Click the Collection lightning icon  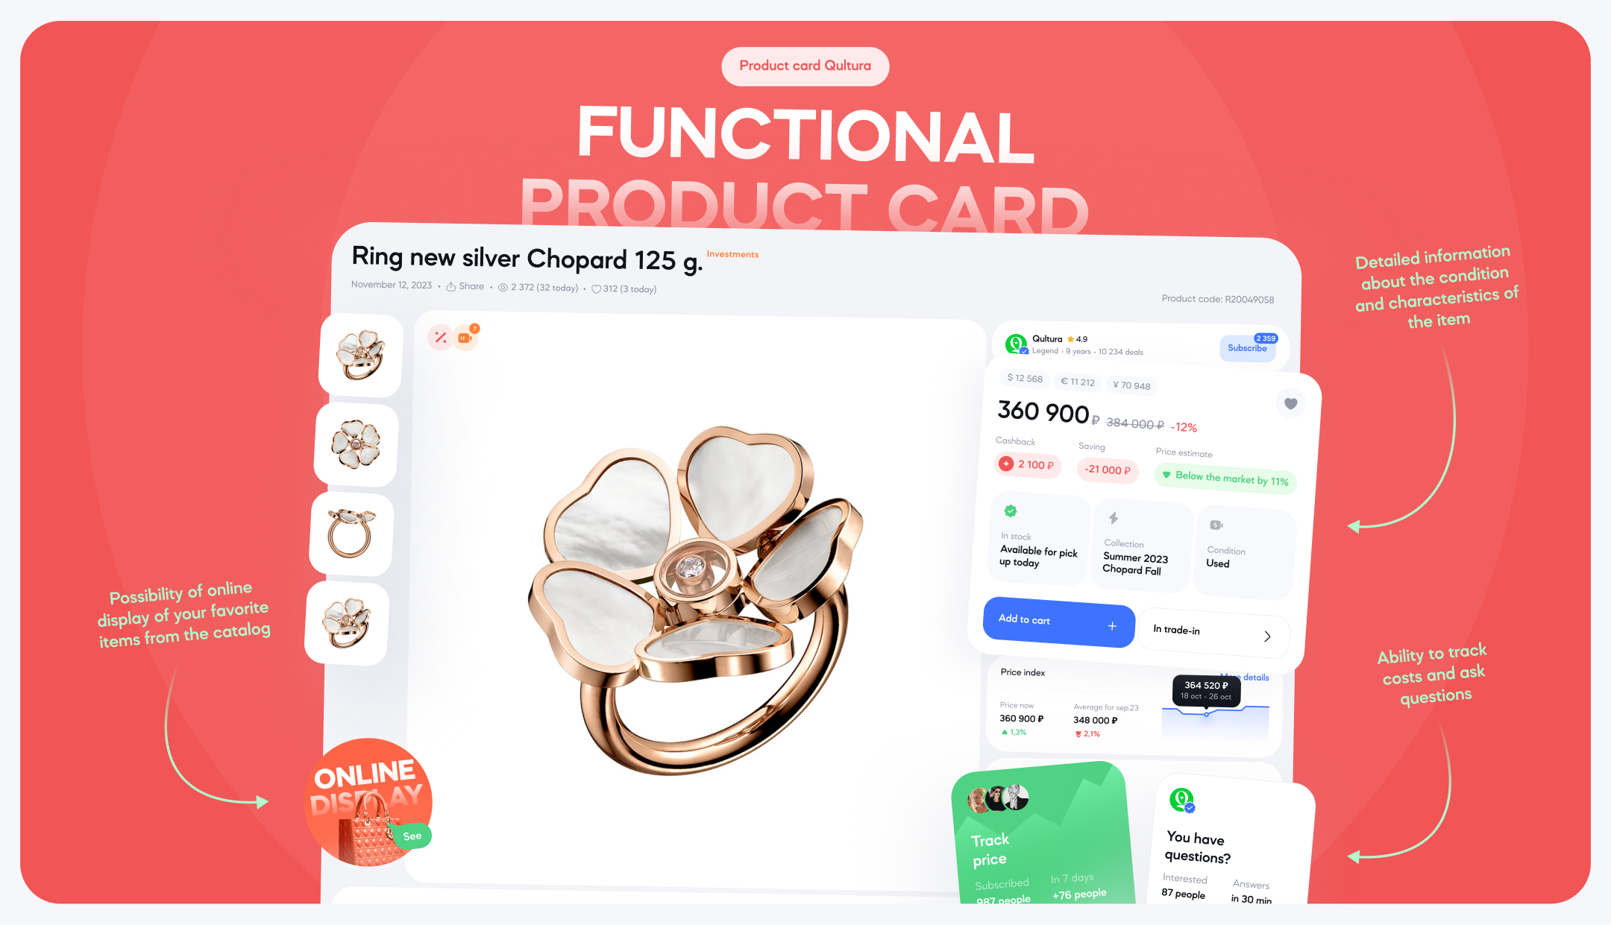pyautogui.click(x=1114, y=517)
